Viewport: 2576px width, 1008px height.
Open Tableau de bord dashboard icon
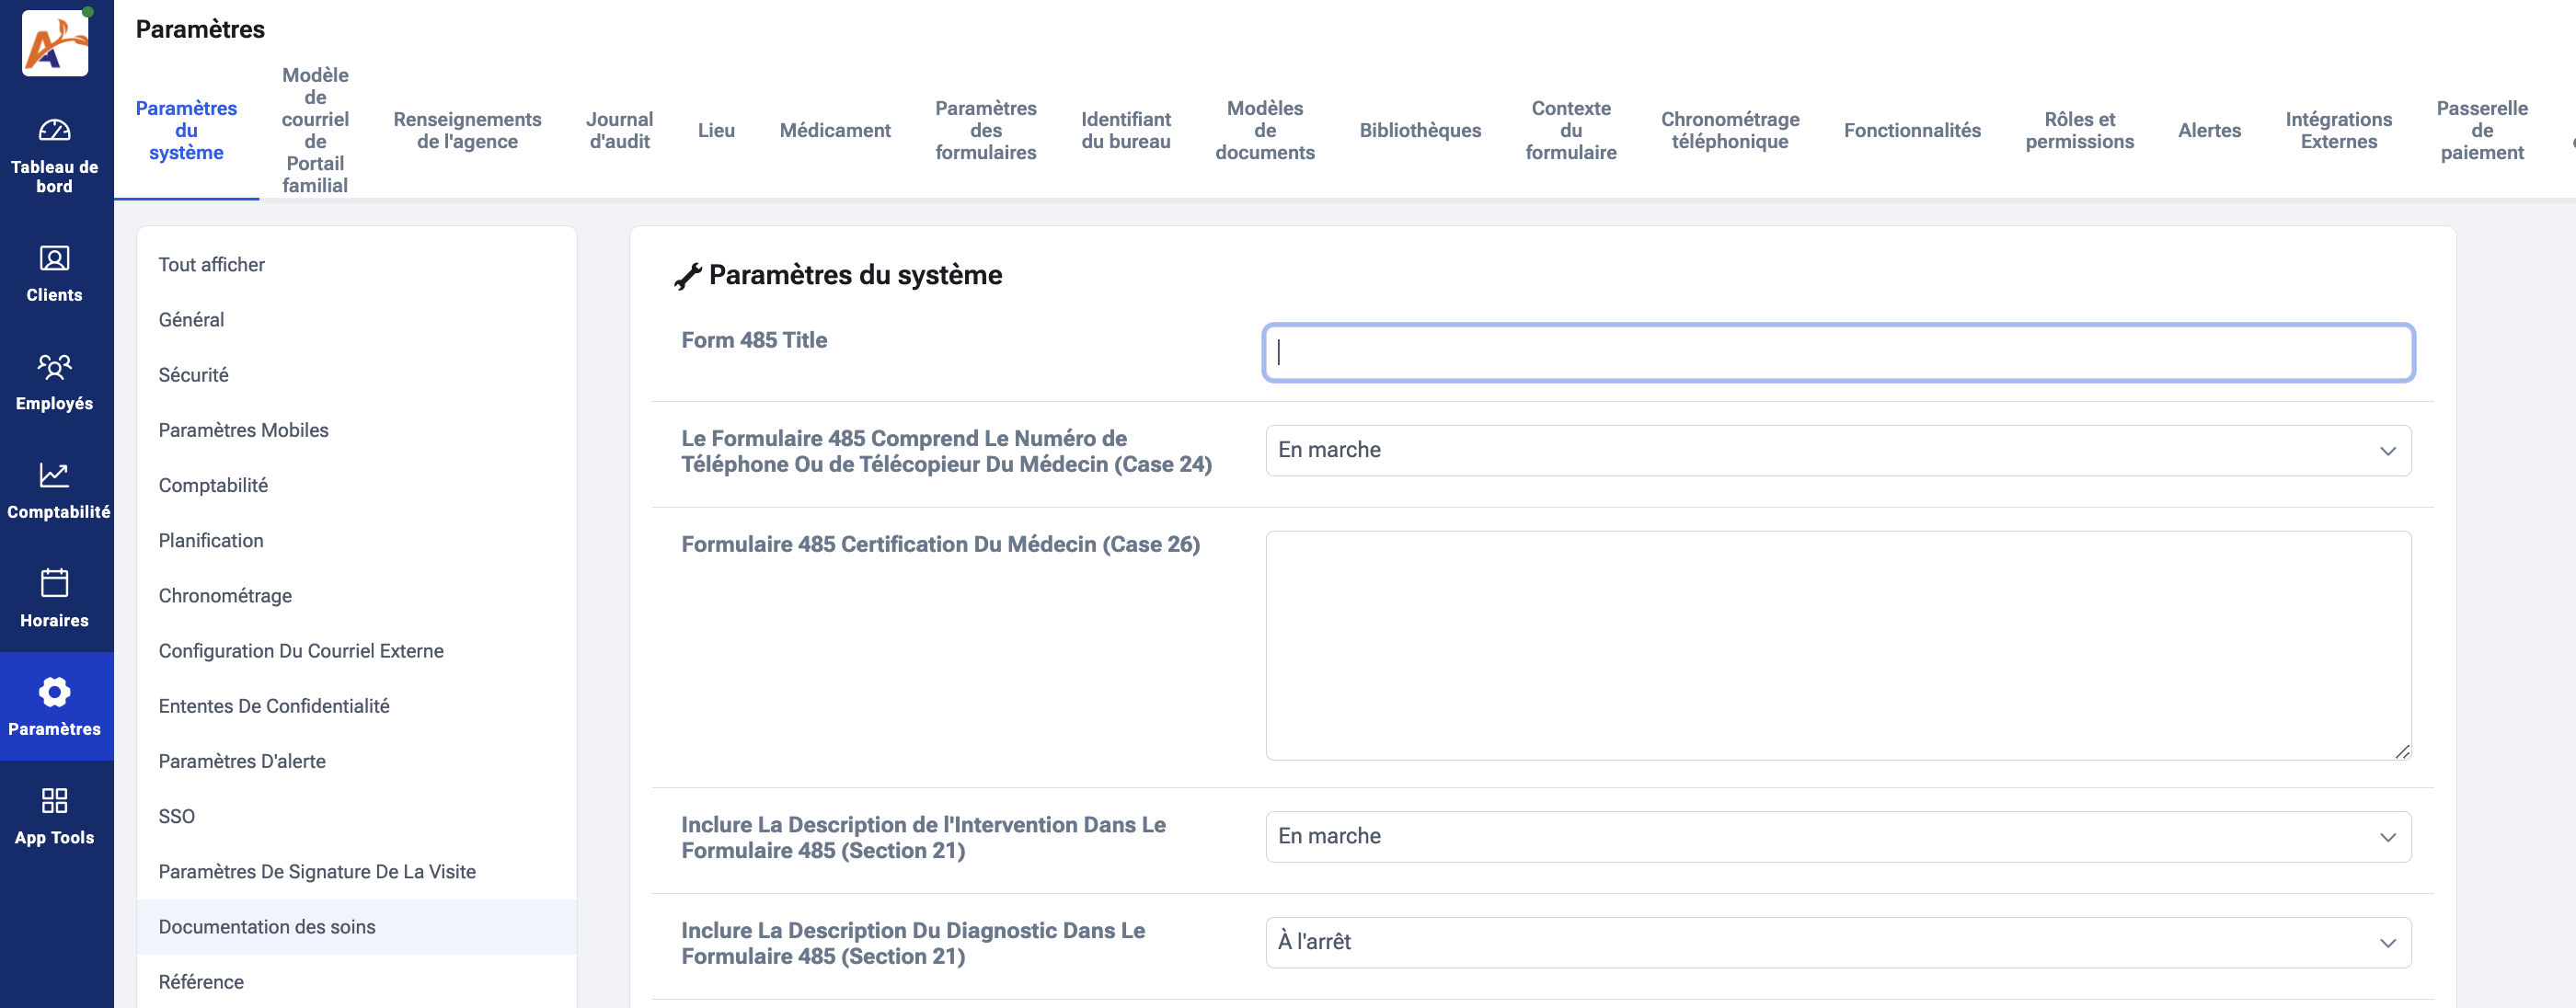click(x=55, y=130)
